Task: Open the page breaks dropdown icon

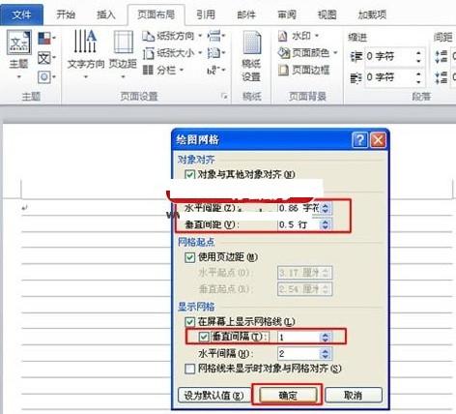Action: point(216,36)
